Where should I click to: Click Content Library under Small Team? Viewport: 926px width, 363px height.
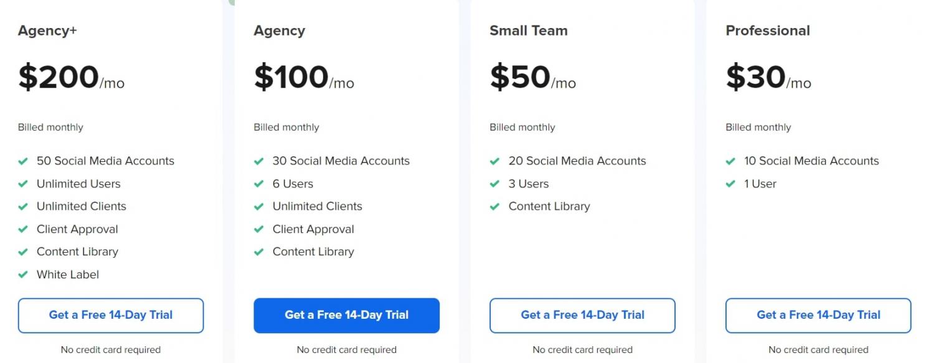tap(549, 206)
